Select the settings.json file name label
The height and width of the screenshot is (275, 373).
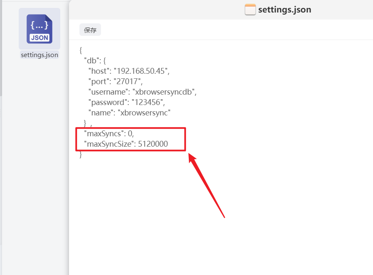[40, 55]
